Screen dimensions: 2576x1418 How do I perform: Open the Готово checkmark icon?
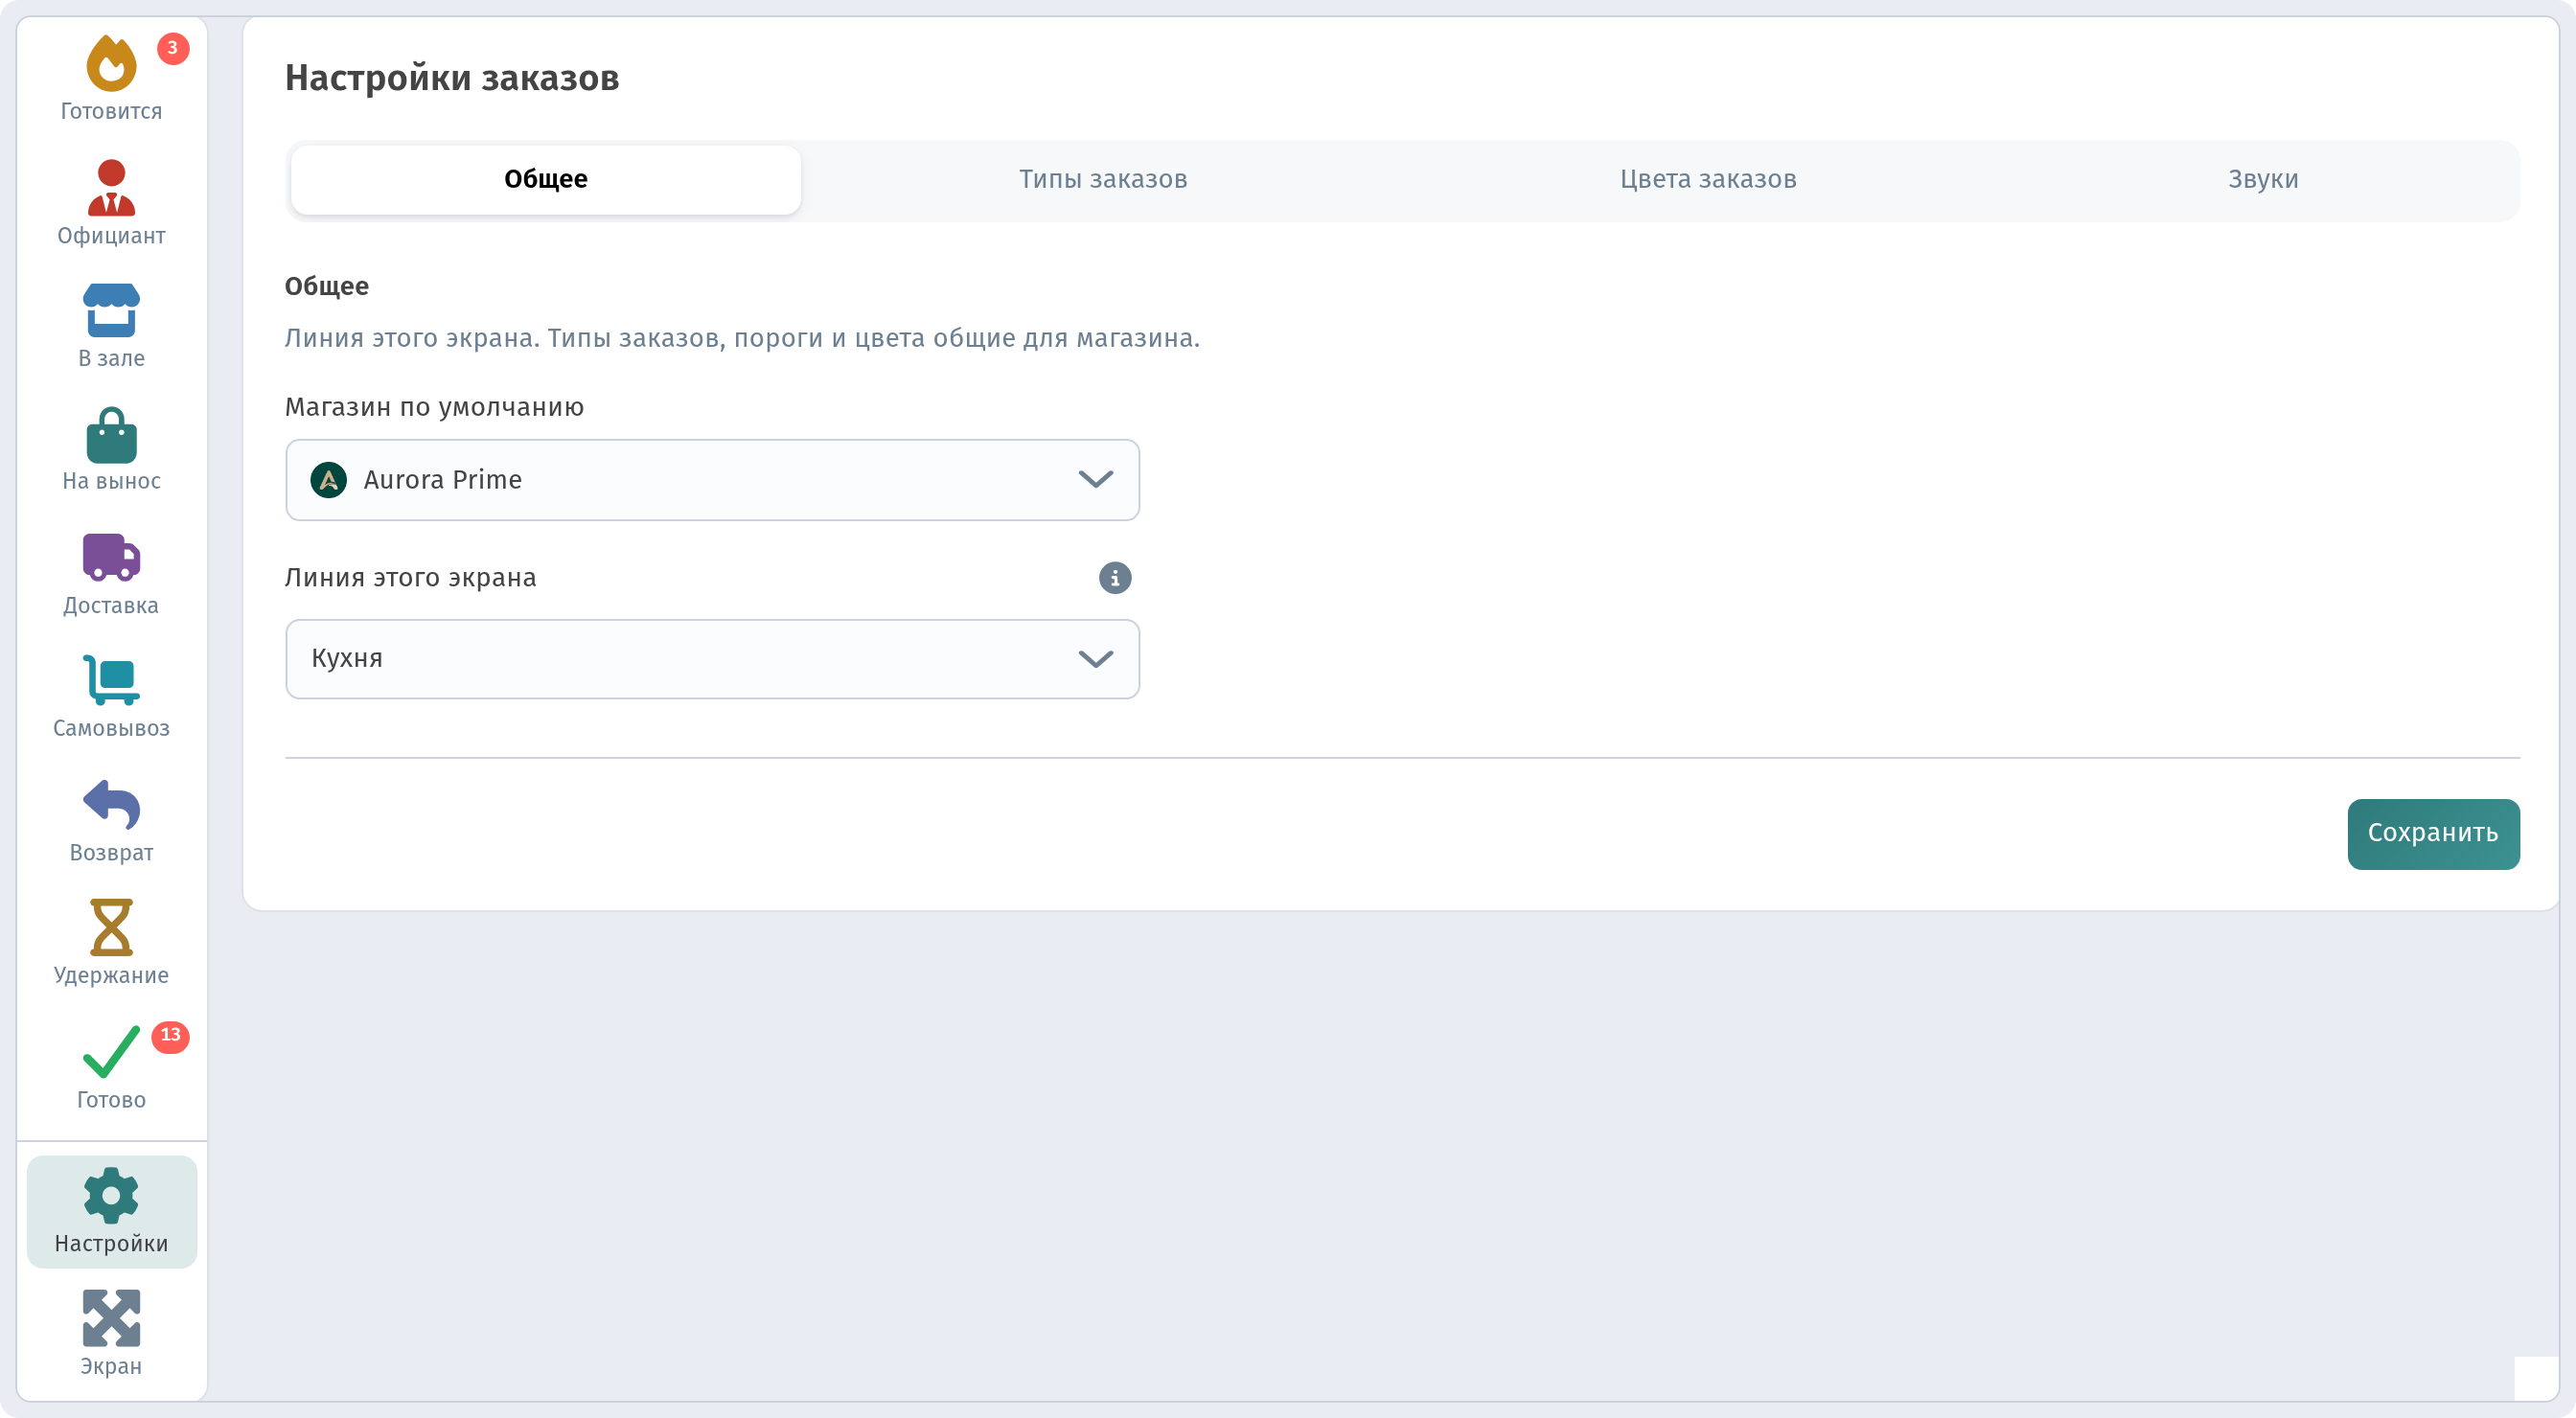pyautogui.click(x=111, y=1051)
